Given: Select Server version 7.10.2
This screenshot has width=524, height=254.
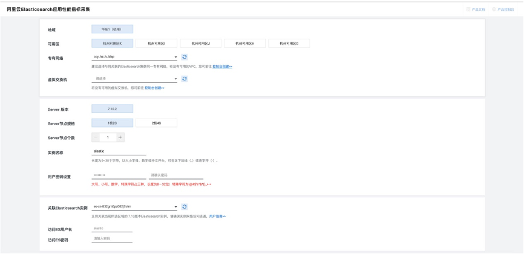Looking at the screenshot, I should click(113, 109).
